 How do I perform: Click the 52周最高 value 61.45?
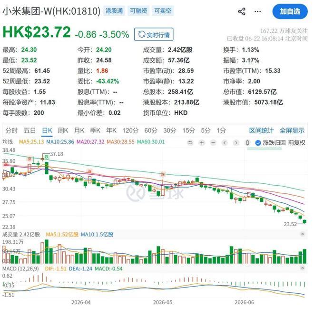(x=42, y=70)
